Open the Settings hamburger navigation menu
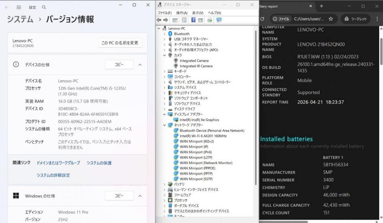 click(19, 7)
